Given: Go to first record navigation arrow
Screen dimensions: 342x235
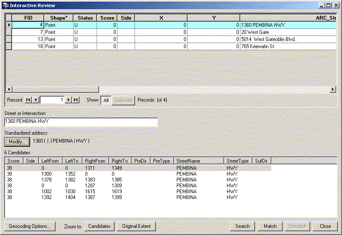Looking at the screenshot, I should click(28, 100).
